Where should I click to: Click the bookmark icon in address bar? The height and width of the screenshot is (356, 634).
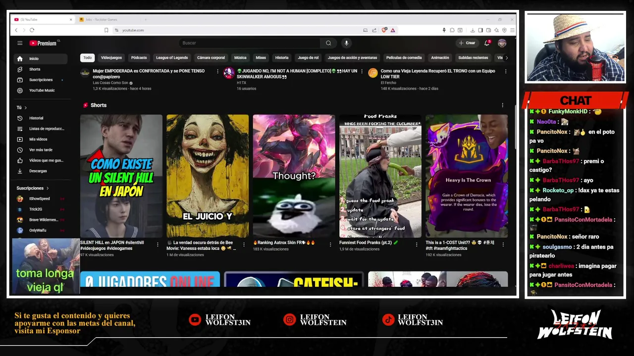click(106, 30)
